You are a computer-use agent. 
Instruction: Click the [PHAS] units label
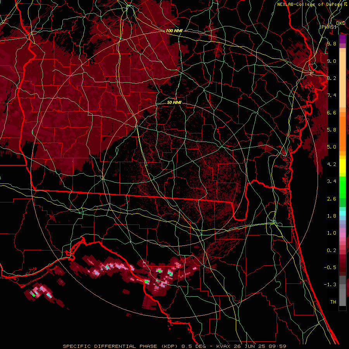pyautogui.click(x=328, y=27)
